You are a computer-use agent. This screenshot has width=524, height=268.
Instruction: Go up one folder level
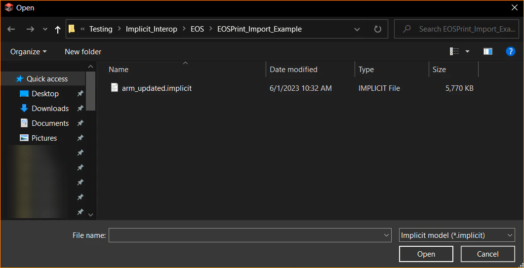(57, 30)
